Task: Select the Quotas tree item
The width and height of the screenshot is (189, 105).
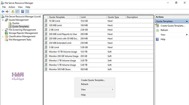Action: 16,23
